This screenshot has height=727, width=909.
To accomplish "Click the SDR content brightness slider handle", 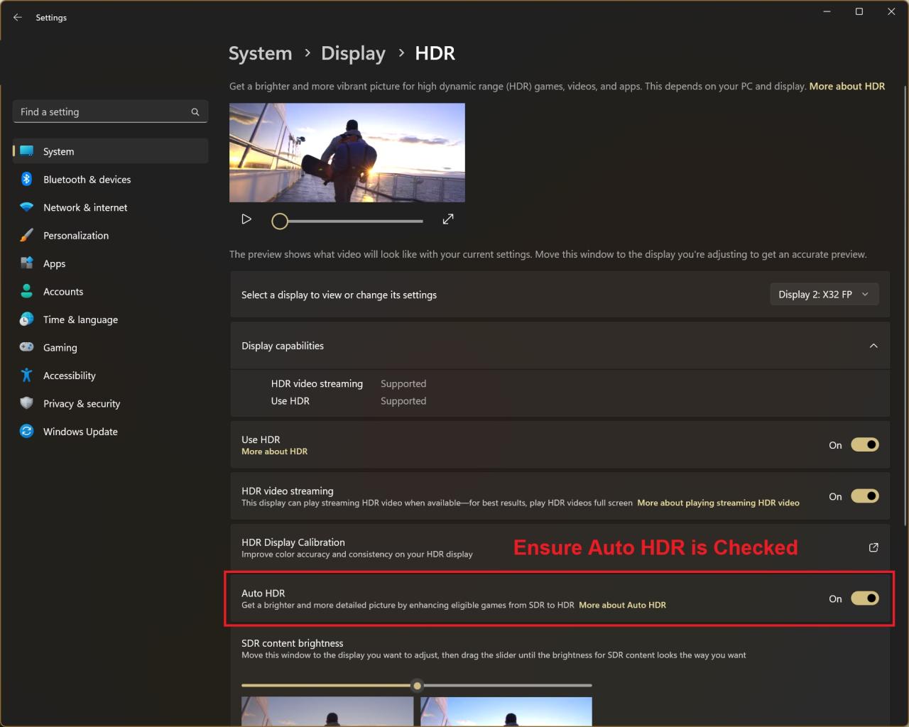I will [417, 685].
